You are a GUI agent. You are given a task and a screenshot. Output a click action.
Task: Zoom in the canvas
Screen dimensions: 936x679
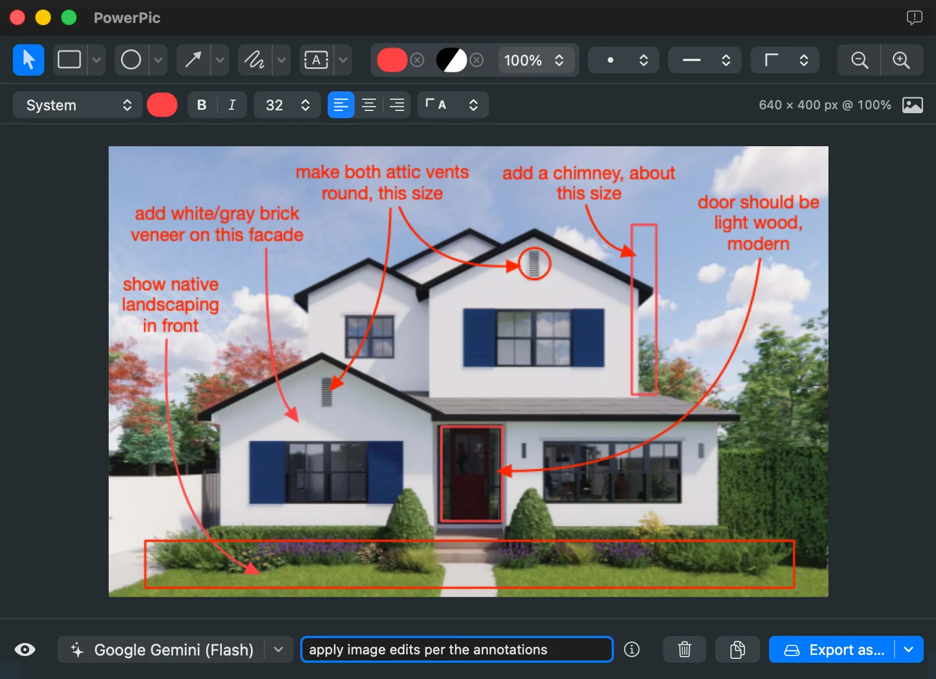[x=902, y=60]
